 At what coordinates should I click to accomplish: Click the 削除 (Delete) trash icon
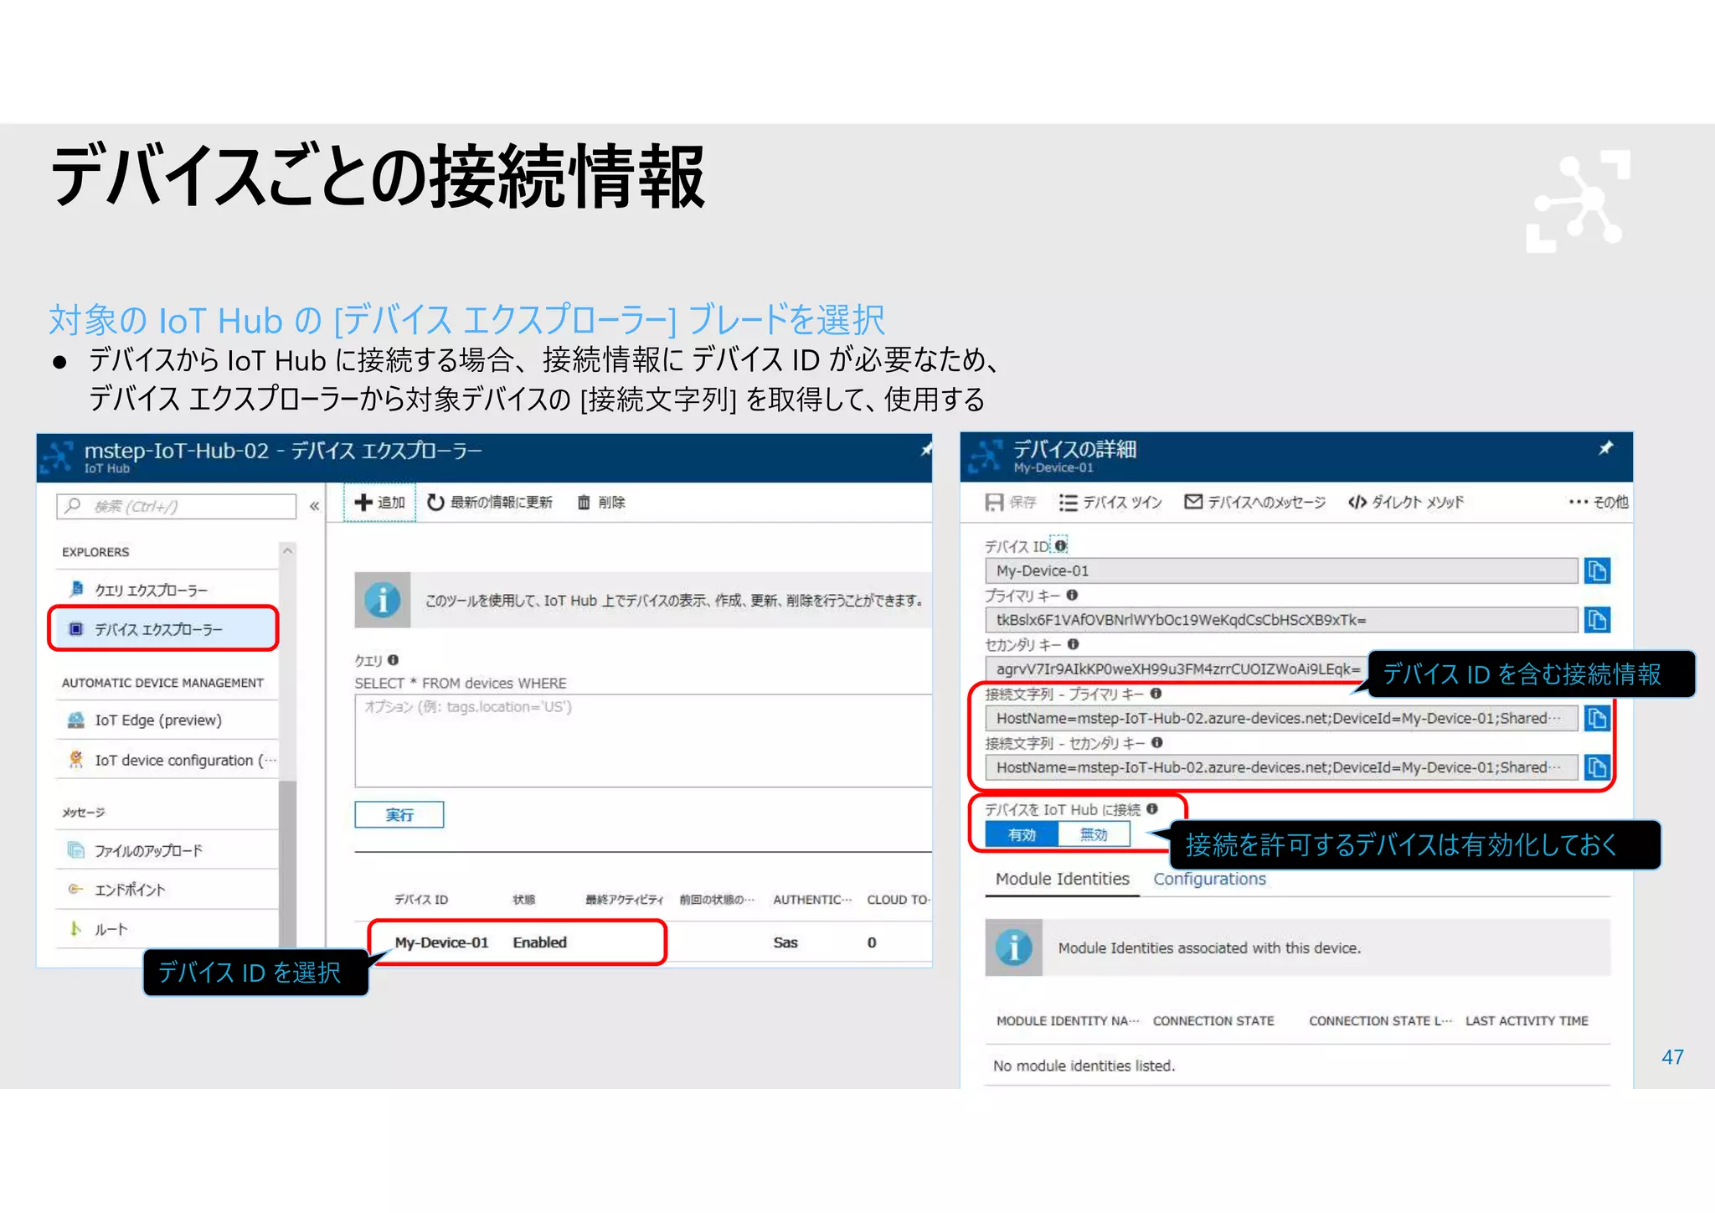point(584,503)
